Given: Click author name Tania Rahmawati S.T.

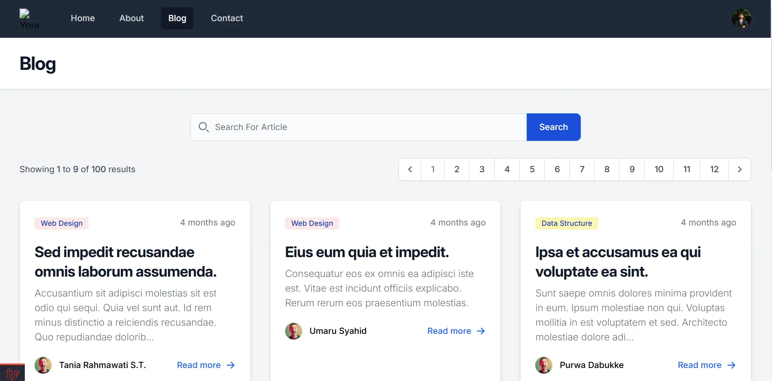Looking at the screenshot, I should pyautogui.click(x=102, y=365).
